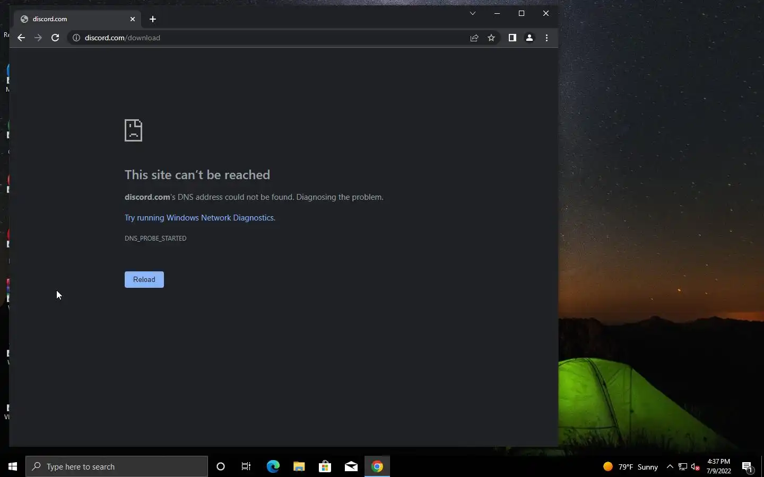
Task: Close the Chrome window
Action: pyautogui.click(x=546, y=13)
